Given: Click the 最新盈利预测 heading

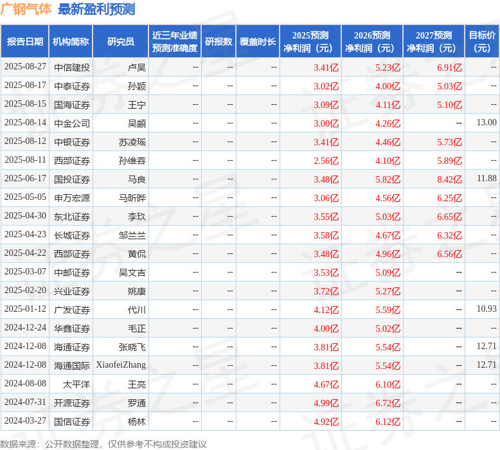Looking at the screenshot, I should point(96,9).
